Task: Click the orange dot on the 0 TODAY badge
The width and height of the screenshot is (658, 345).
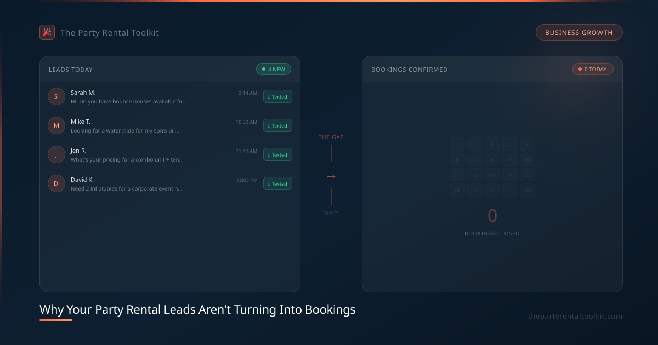Action: click(x=580, y=69)
